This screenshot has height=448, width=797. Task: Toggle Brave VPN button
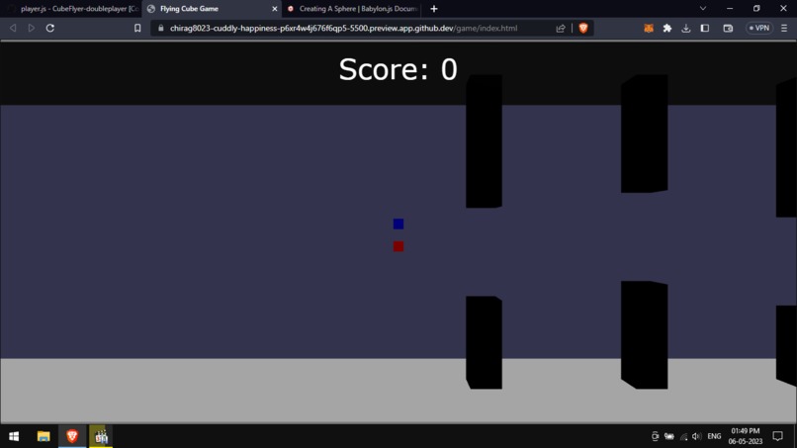(x=759, y=28)
